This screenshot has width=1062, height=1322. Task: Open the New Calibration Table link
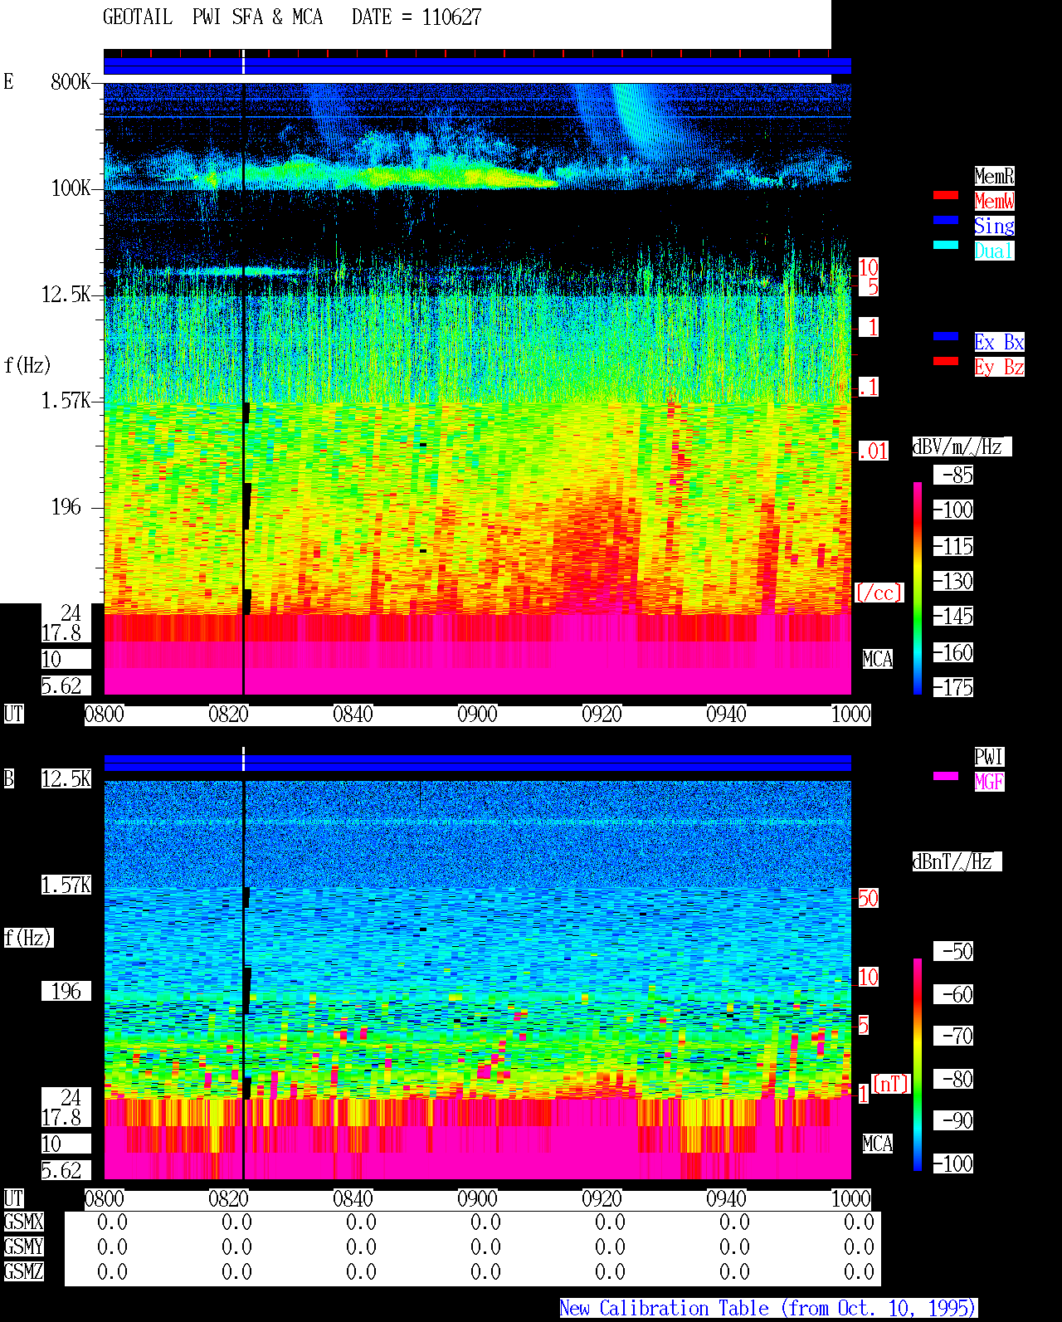768,1309
